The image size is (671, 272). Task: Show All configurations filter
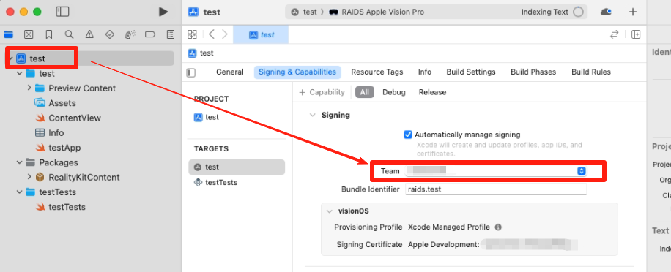(x=365, y=92)
